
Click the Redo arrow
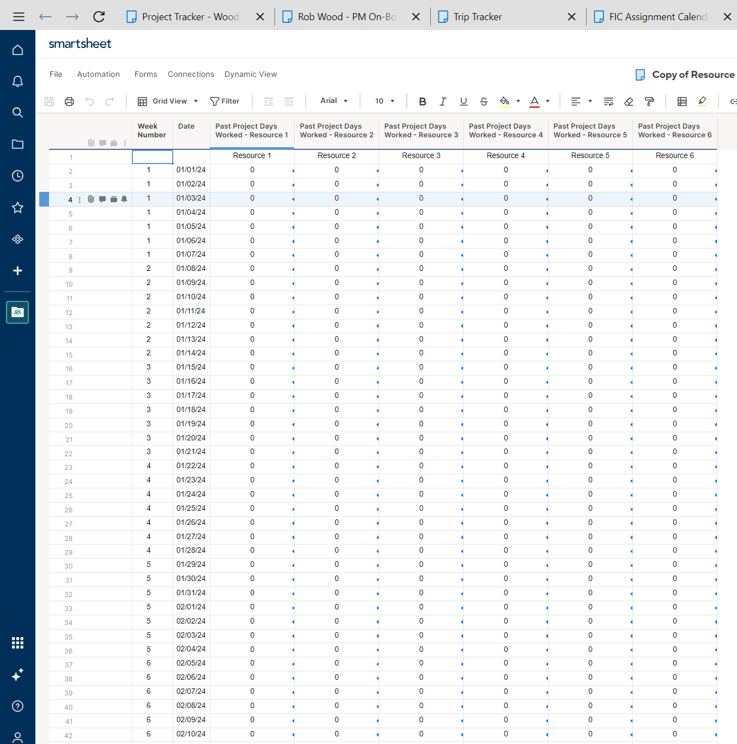point(109,101)
